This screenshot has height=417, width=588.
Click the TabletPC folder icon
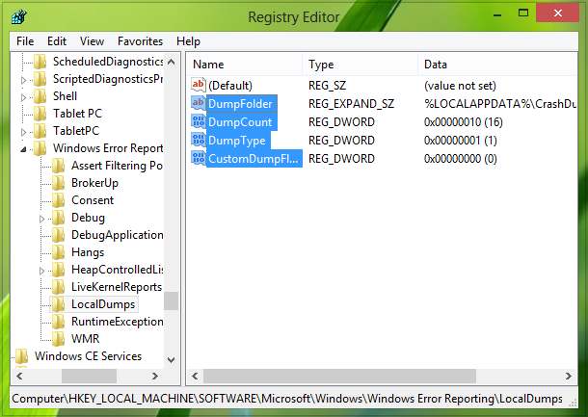coord(40,131)
